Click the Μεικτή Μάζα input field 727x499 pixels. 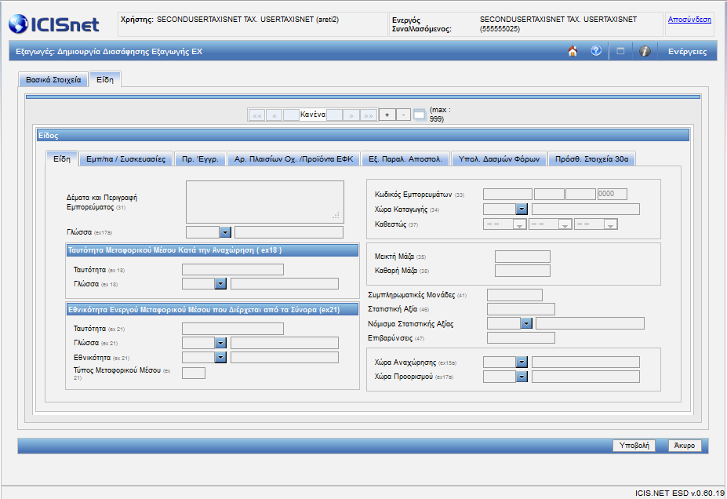pyautogui.click(x=522, y=257)
